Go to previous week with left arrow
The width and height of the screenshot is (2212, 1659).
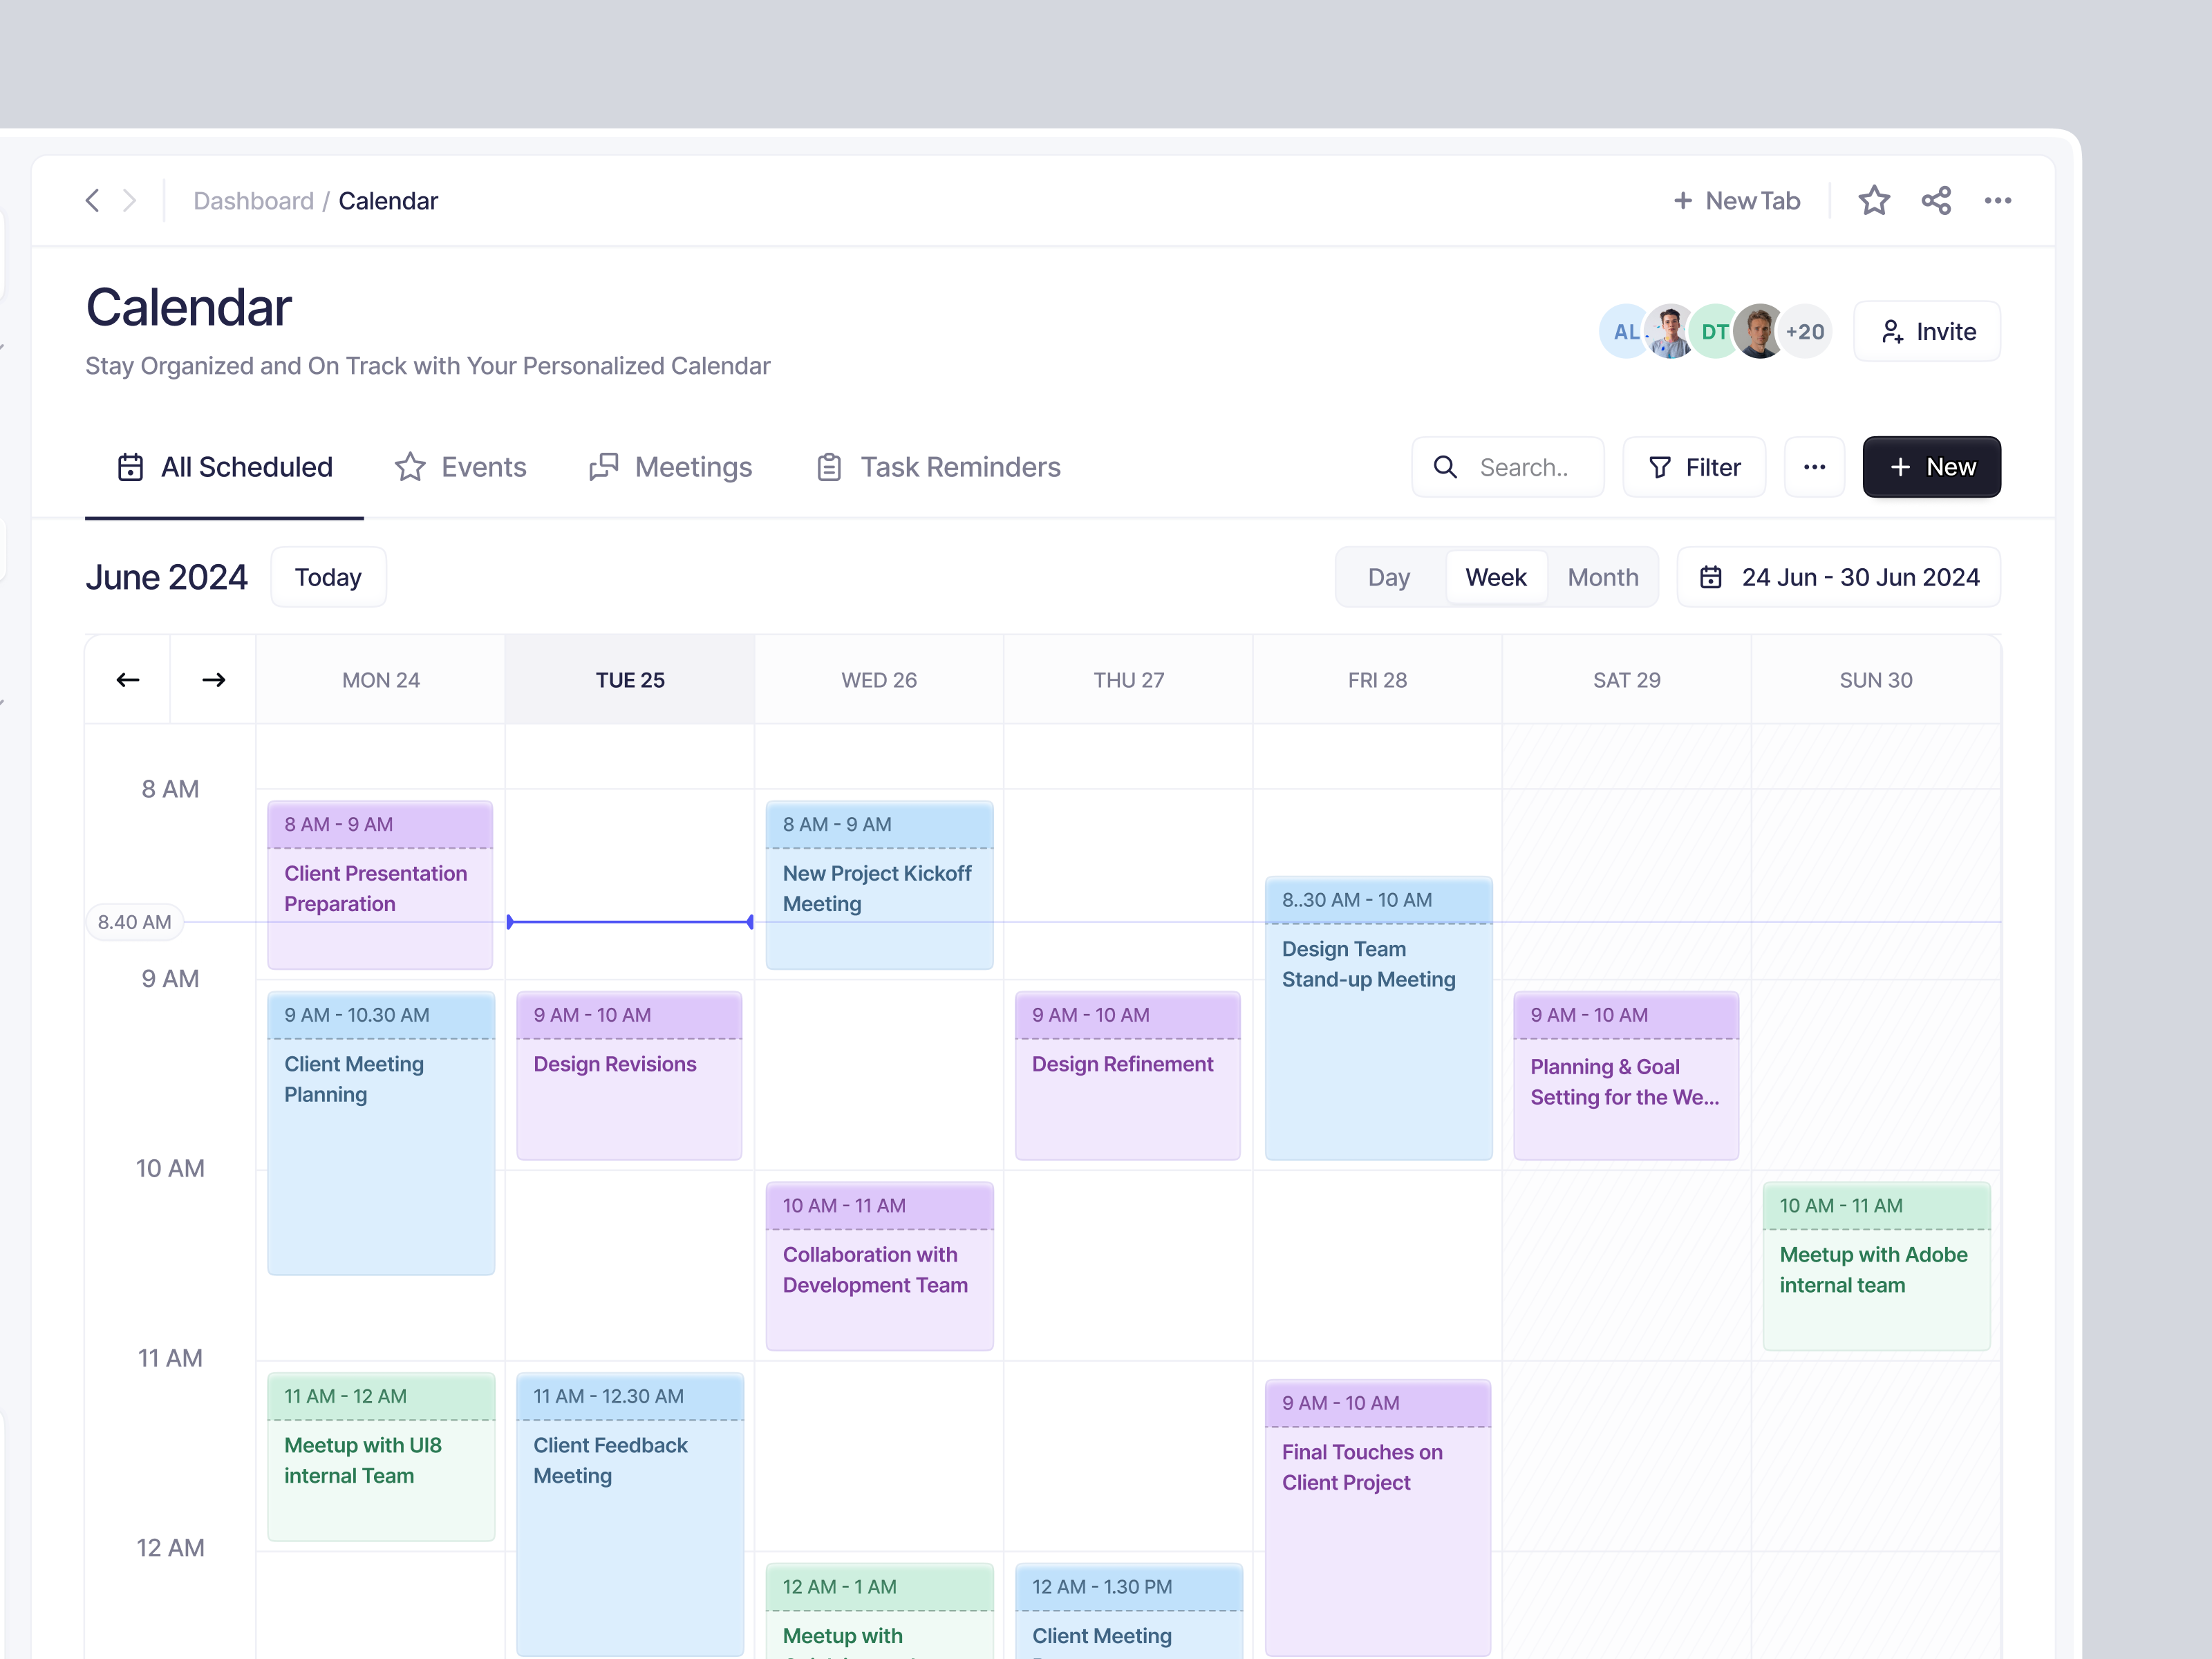[x=127, y=679]
